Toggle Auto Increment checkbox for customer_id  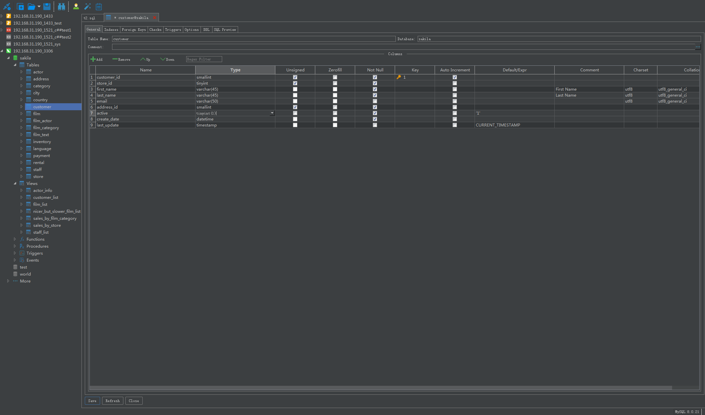(x=455, y=77)
